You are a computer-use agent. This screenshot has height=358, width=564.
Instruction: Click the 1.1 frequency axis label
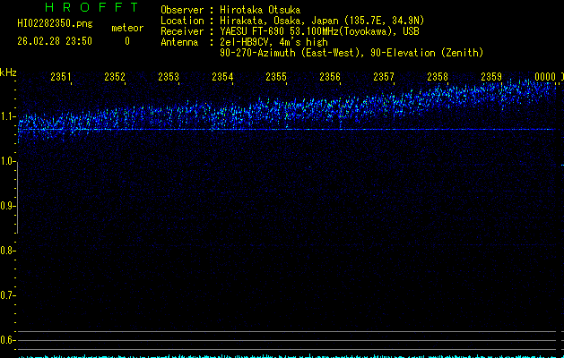coord(8,116)
